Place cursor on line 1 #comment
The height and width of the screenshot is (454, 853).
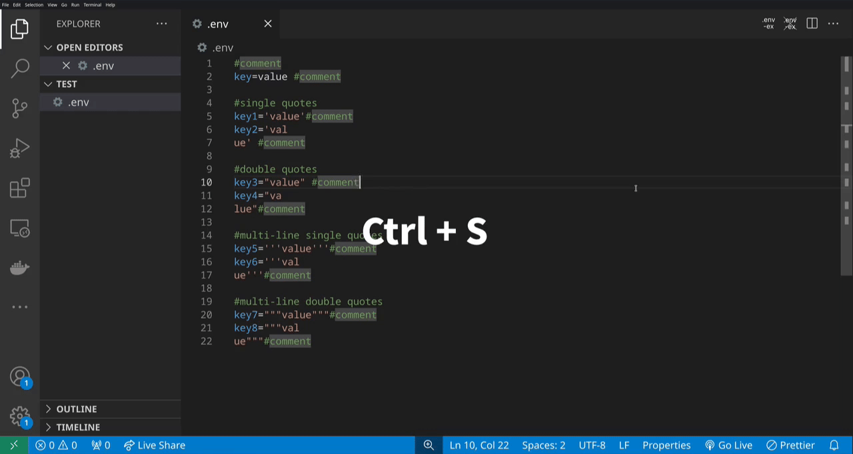[258, 63]
